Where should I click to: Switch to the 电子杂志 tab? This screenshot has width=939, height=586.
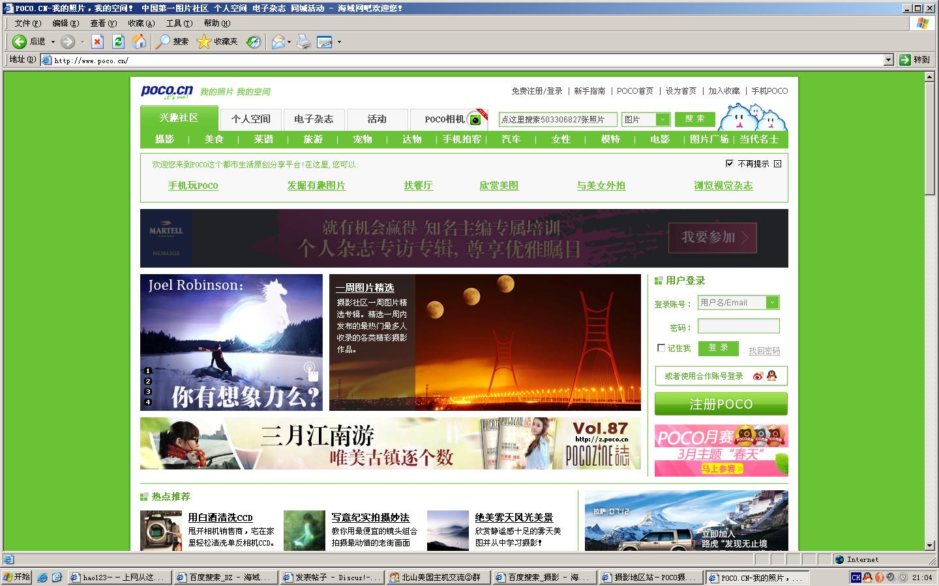click(314, 119)
